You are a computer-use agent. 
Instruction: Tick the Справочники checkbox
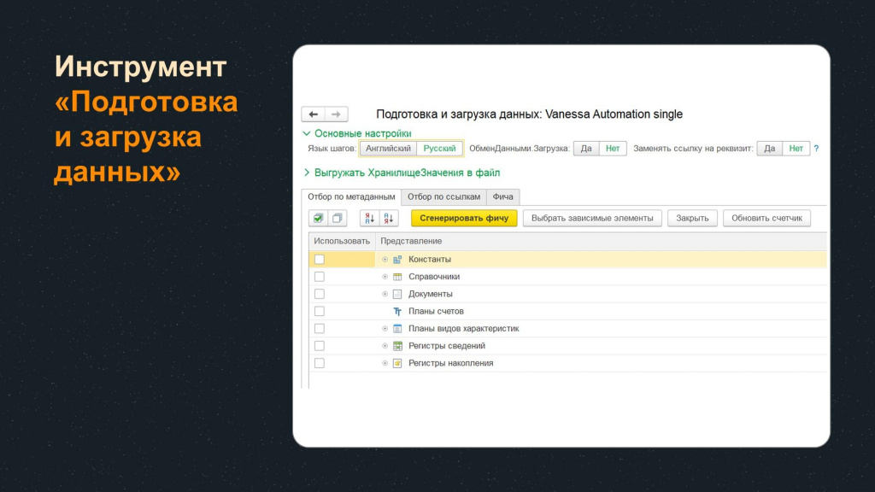point(320,277)
